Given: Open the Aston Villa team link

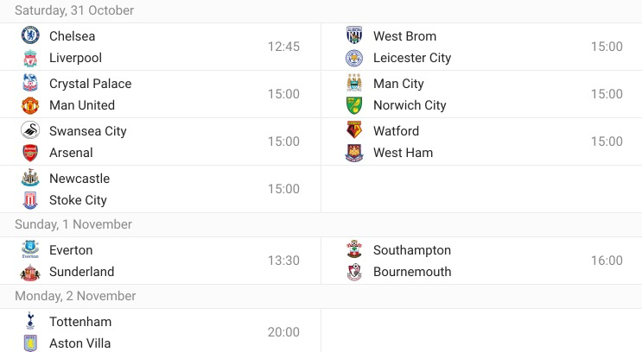Looking at the screenshot, I should (79, 343).
